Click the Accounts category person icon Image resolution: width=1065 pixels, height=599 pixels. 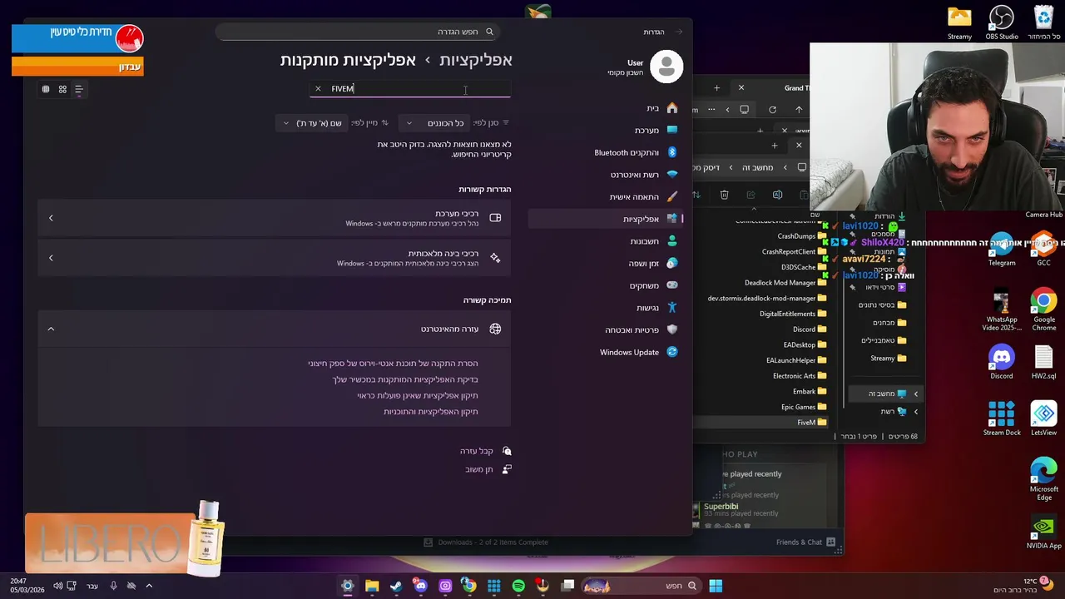pyautogui.click(x=672, y=241)
